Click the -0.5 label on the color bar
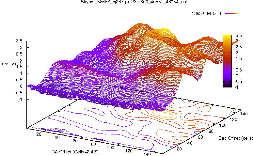Screen dimensions: 253x156 coord(238,81)
